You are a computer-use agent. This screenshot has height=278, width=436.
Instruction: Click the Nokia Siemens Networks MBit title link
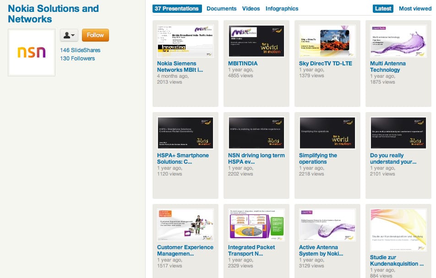click(180, 67)
